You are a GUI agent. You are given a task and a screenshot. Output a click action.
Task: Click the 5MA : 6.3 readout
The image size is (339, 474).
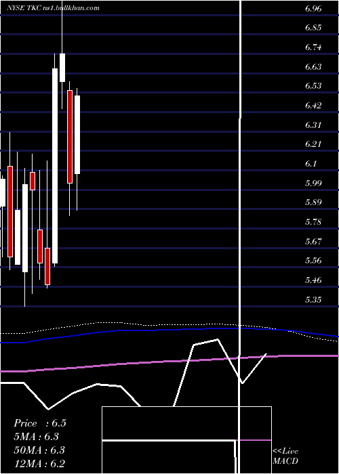(37, 437)
